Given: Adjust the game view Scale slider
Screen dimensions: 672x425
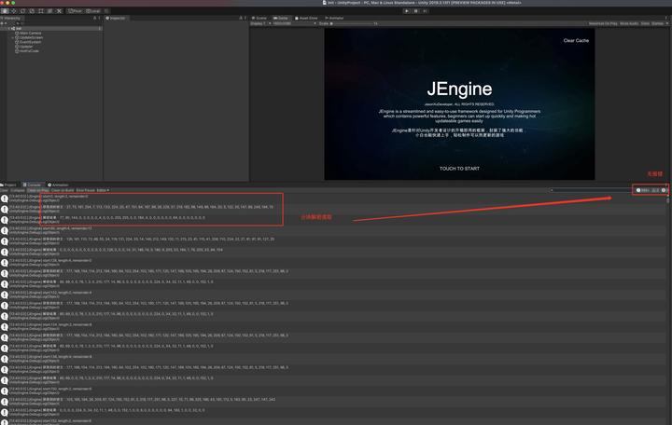Looking at the screenshot, I should (x=354, y=23).
